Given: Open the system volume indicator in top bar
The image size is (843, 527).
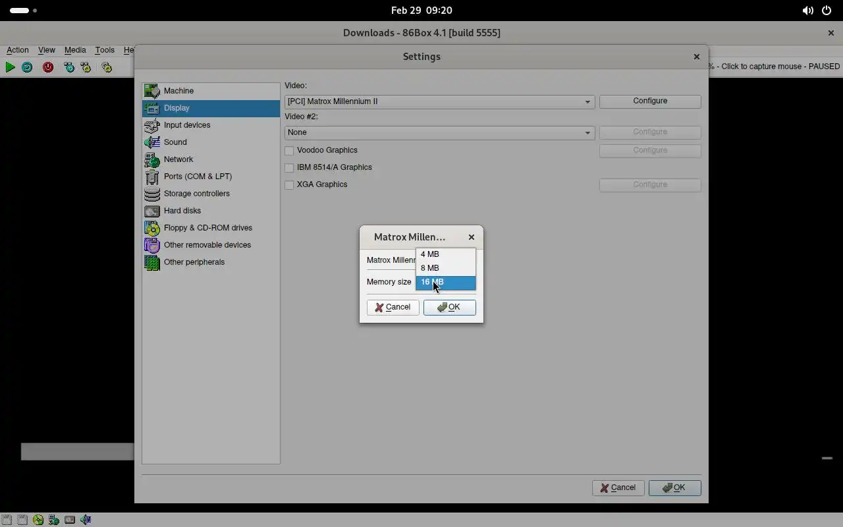Looking at the screenshot, I should point(807,11).
